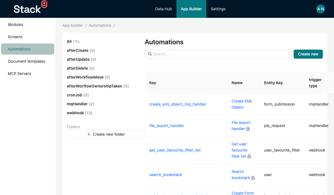Click the Automations page heading

(x=164, y=42)
